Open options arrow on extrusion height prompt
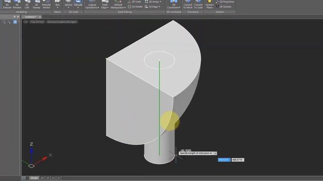The height and width of the screenshot is (181, 323). tap(215, 153)
